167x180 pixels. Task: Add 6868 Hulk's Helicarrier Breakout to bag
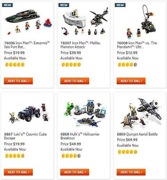click(x=74, y=172)
